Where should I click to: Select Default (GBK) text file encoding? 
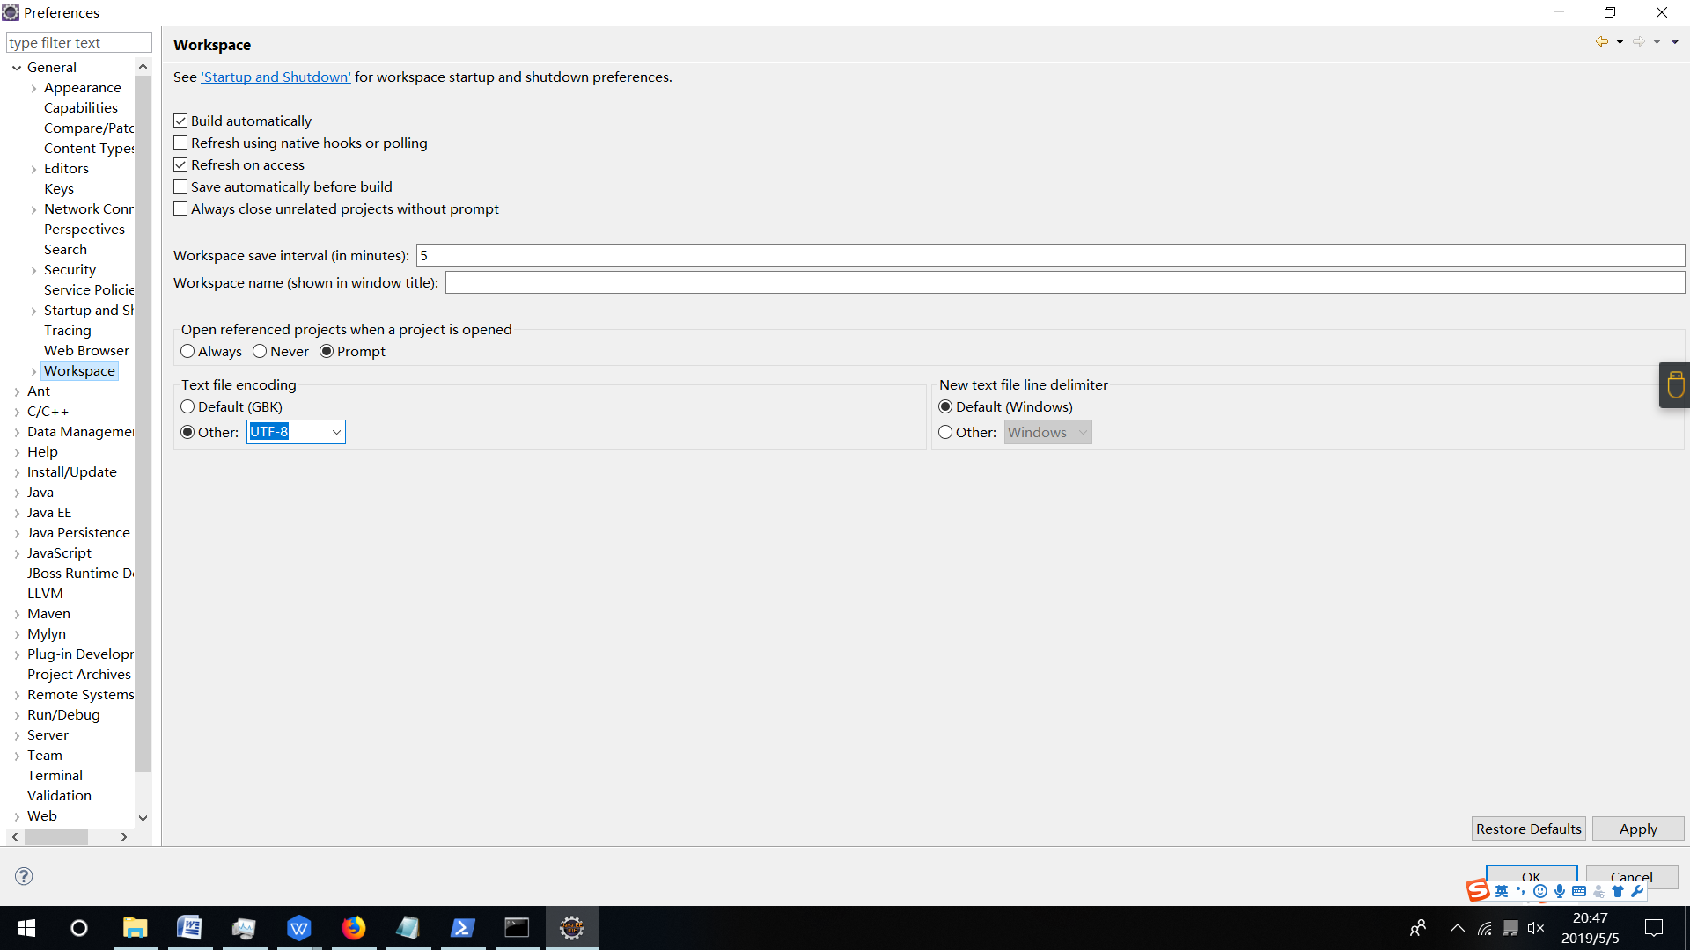[x=187, y=406]
